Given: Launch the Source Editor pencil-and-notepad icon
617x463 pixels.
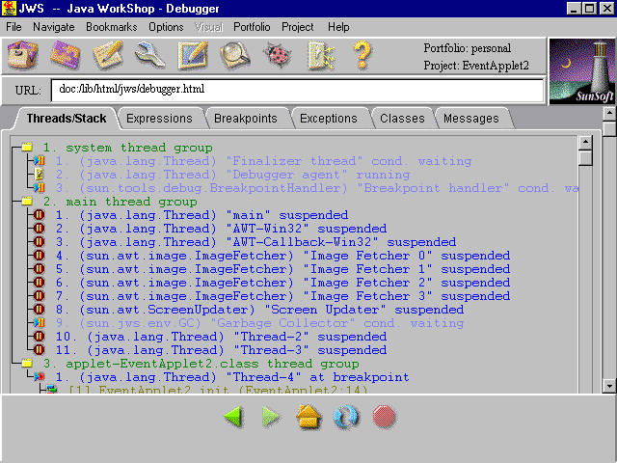Looking at the screenshot, I should (108, 56).
